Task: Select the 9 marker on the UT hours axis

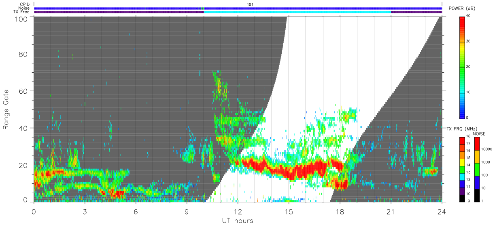Action: click(x=187, y=211)
